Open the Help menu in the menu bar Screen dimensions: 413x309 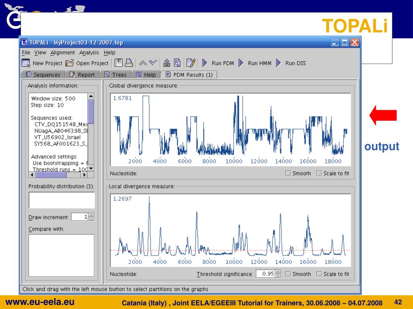pos(109,53)
